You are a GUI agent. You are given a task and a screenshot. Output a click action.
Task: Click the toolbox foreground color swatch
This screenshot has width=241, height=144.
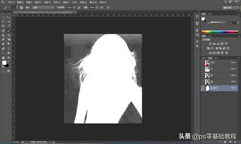pos(4,63)
